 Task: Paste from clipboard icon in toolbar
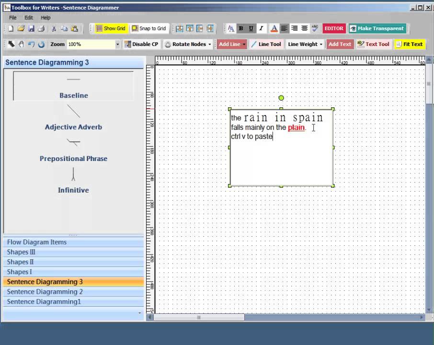point(74,29)
